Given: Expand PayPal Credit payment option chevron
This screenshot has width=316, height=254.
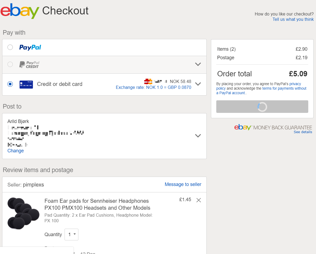Looking at the screenshot, I should tap(198, 64).
